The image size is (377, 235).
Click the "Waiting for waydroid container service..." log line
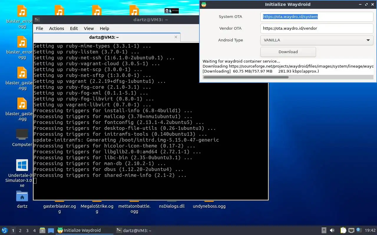tap(241, 61)
